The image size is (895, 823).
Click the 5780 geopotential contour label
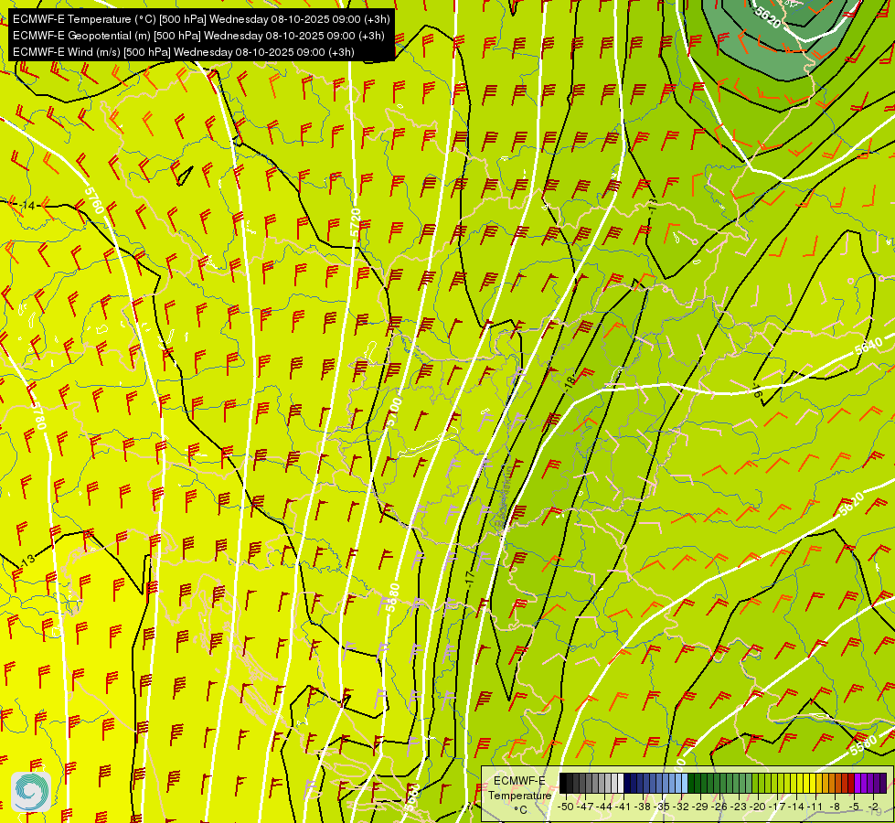38,415
